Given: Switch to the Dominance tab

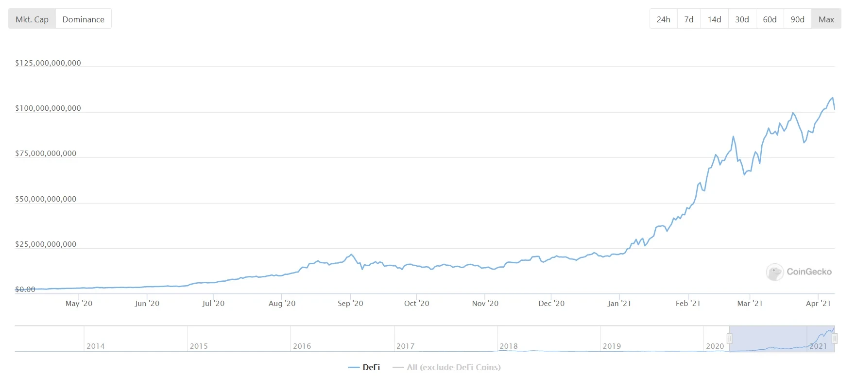Looking at the screenshot, I should tap(84, 19).
